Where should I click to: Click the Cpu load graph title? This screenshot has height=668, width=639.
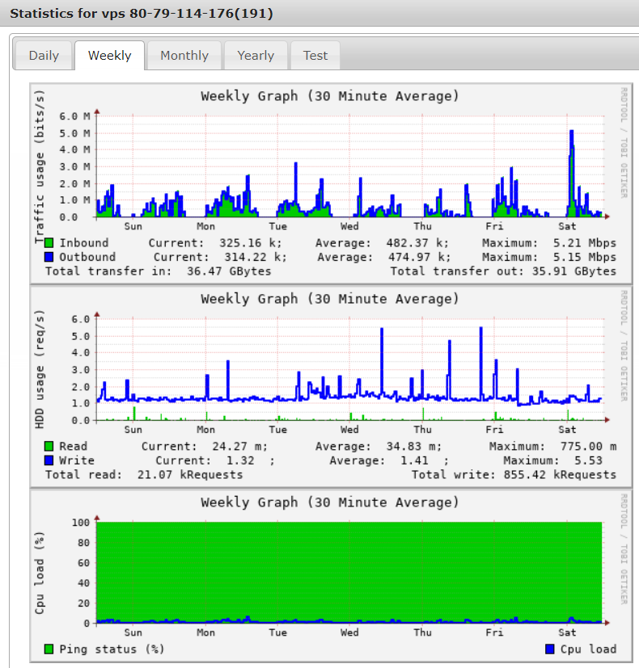329,502
